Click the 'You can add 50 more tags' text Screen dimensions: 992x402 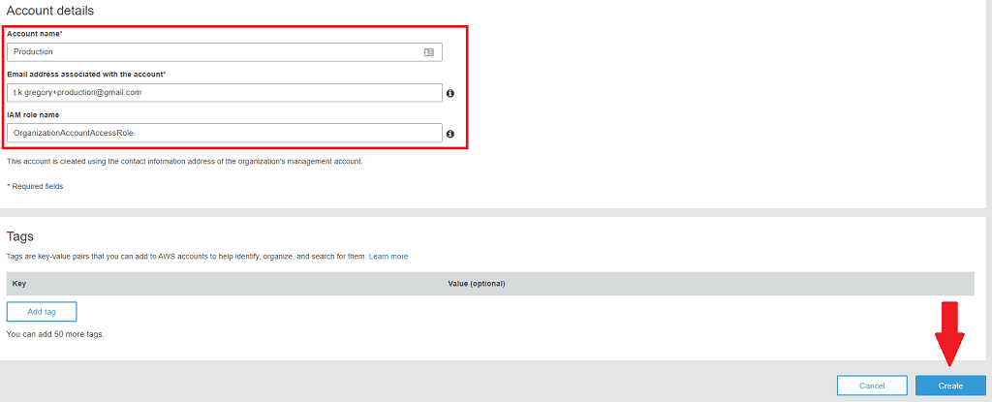[x=55, y=334]
